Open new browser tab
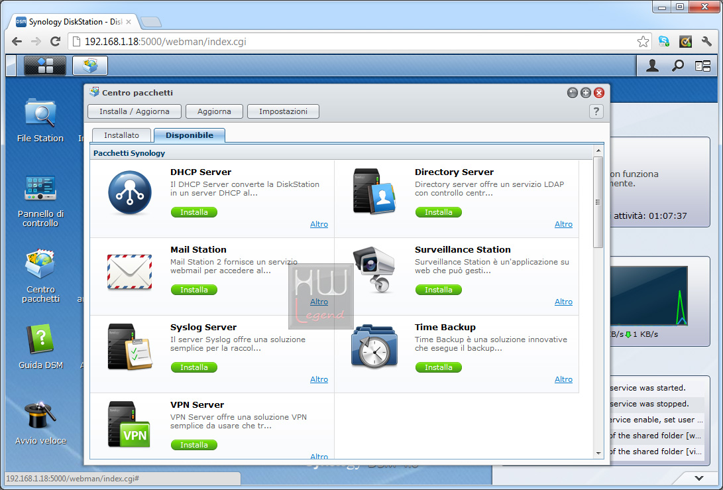The height and width of the screenshot is (490, 723). click(x=151, y=22)
